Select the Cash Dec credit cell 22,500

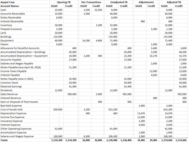pos(98,10)
